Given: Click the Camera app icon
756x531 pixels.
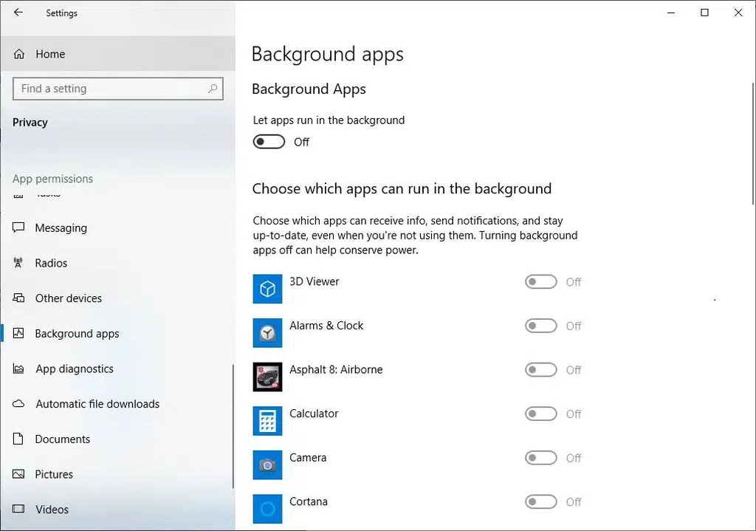Looking at the screenshot, I should pos(267,465).
